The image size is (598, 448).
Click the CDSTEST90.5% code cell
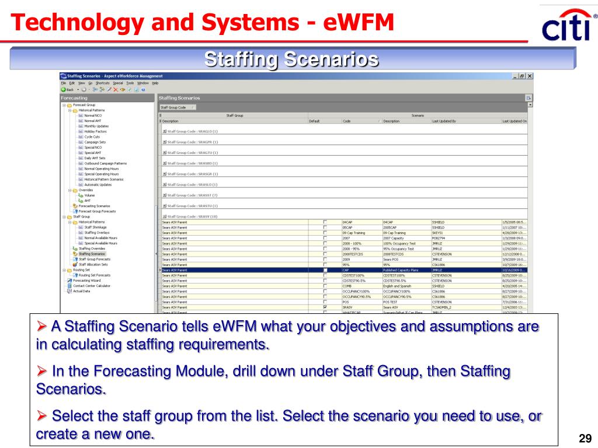(x=362, y=281)
